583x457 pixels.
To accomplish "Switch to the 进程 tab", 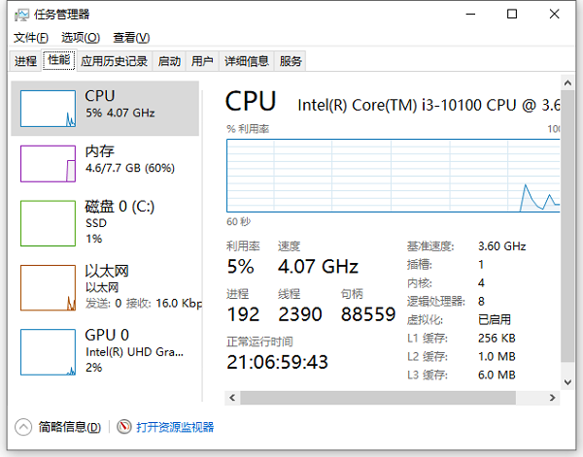I will [x=25, y=61].
